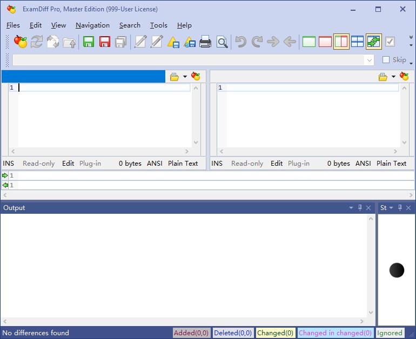The height and width of the screenshot is (339, 416).
Task: Click into the search text combo field
Action: [189, 60]
